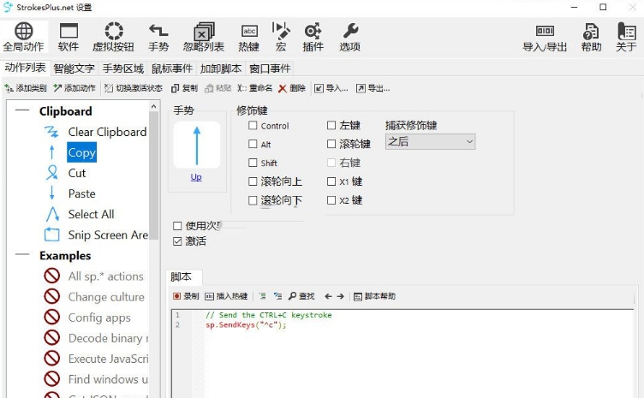This screenshot has width=644, height=398.
Task: Select the Paste action
Action: (x=81, y=193)
